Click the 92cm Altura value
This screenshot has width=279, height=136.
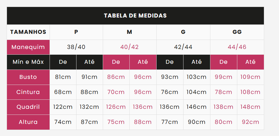250,122
